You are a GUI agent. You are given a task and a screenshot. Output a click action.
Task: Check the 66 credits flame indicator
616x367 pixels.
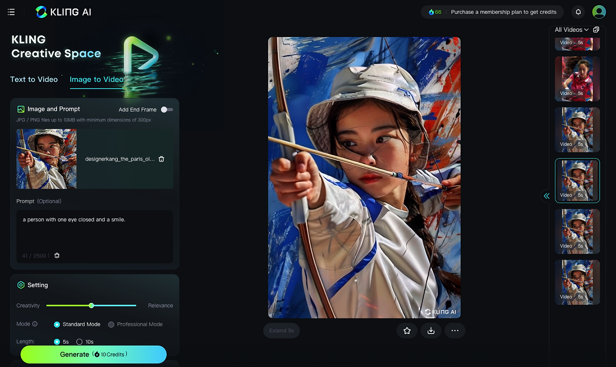(435, 12)
